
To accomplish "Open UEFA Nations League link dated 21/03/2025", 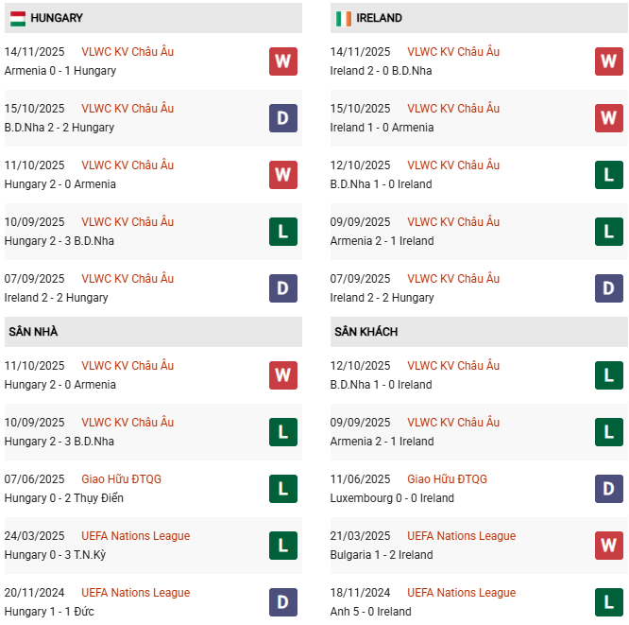I will click(461, 536).
